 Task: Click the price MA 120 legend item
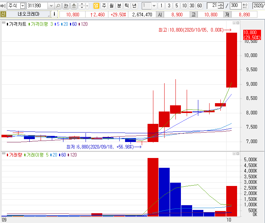click(x=83, y=24)
